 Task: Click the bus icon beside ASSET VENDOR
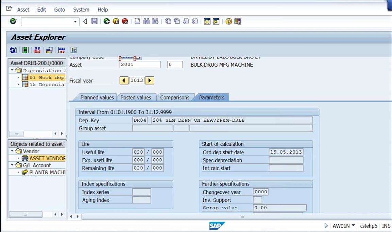(25, 158)
